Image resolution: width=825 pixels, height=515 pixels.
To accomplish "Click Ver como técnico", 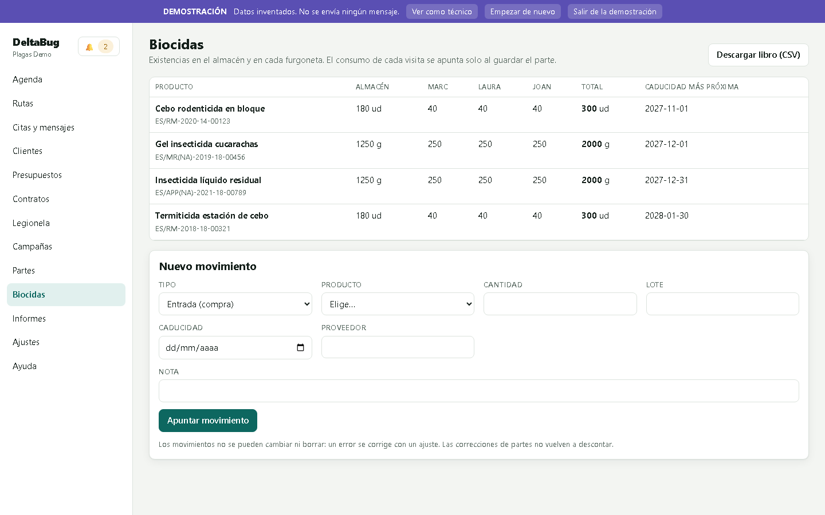I will [x=442, y=11].
